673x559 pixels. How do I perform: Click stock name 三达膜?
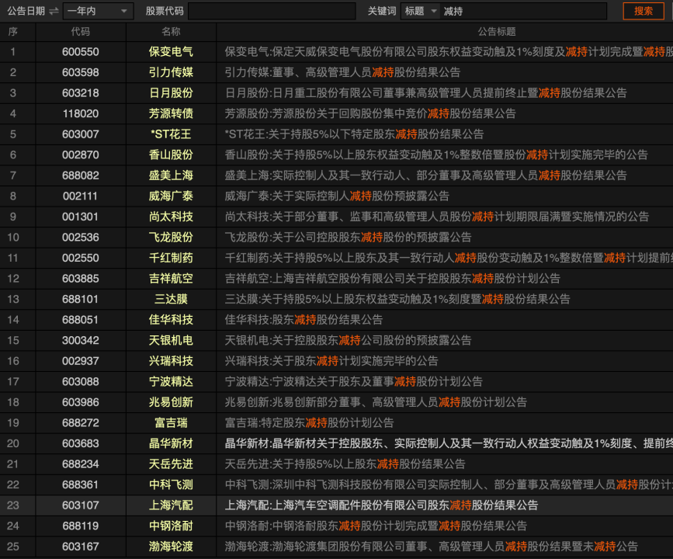[171, 299]
